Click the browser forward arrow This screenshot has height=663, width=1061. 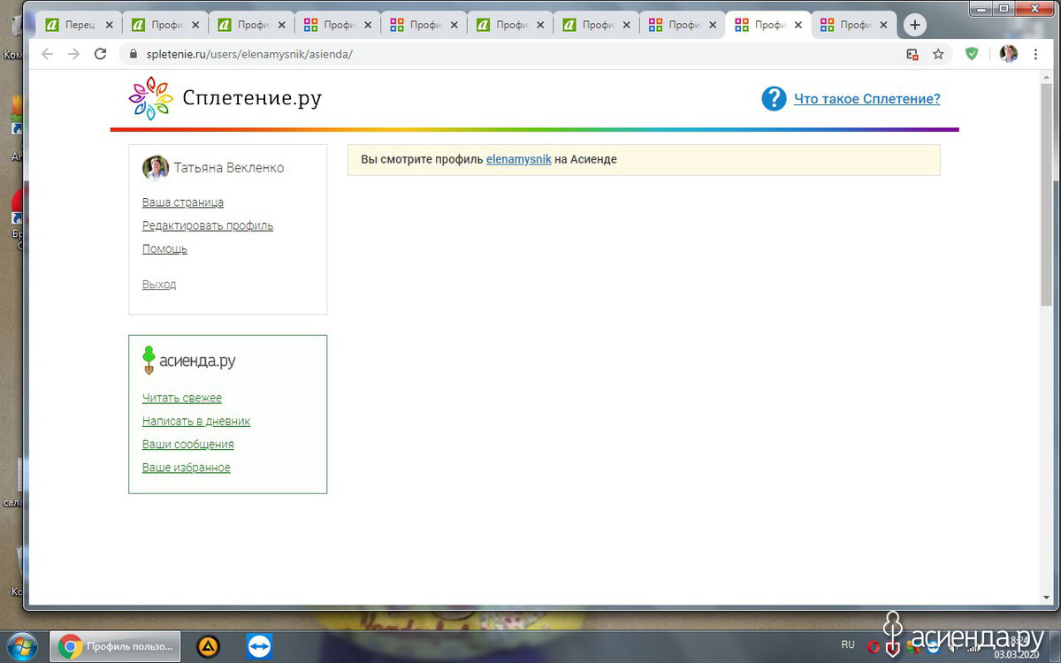point(73,54)
